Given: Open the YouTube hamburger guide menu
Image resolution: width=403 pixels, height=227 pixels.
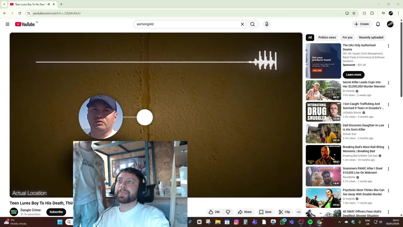Looking at the screenshot, I should [8, 24].
